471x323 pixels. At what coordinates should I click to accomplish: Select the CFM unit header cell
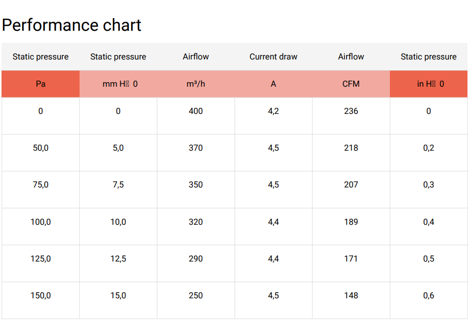coord(351,84)
